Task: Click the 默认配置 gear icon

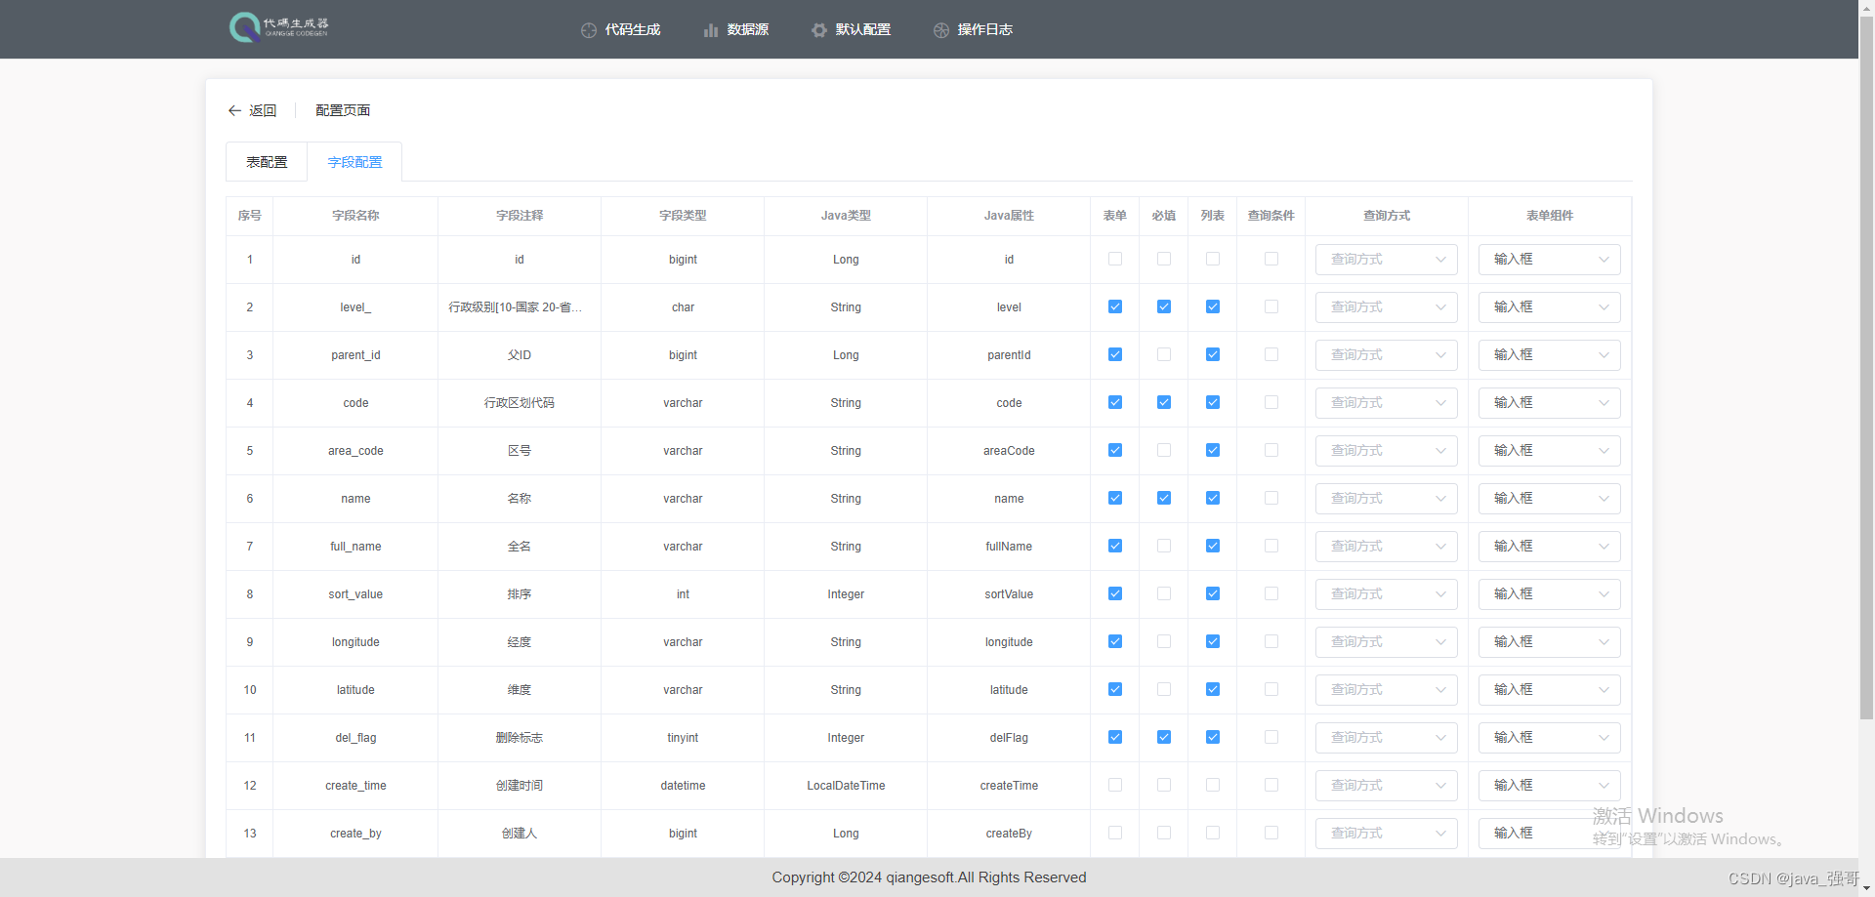Action: (819, 30)
